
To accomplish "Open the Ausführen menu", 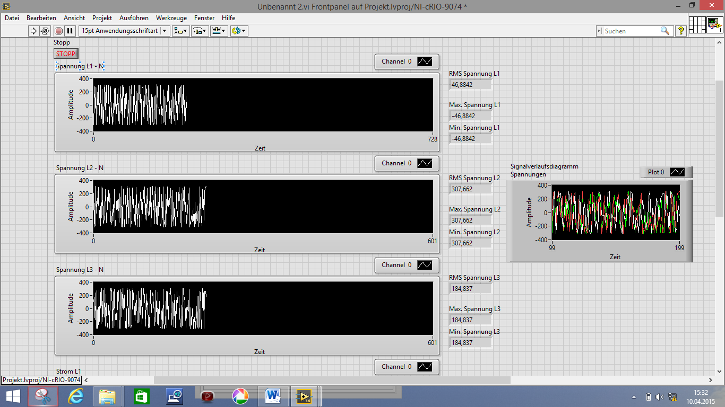I will (134, 18).
